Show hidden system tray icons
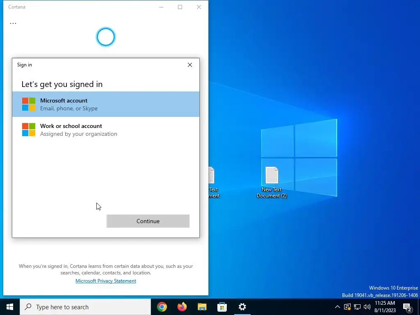 [x=338, y=307]
